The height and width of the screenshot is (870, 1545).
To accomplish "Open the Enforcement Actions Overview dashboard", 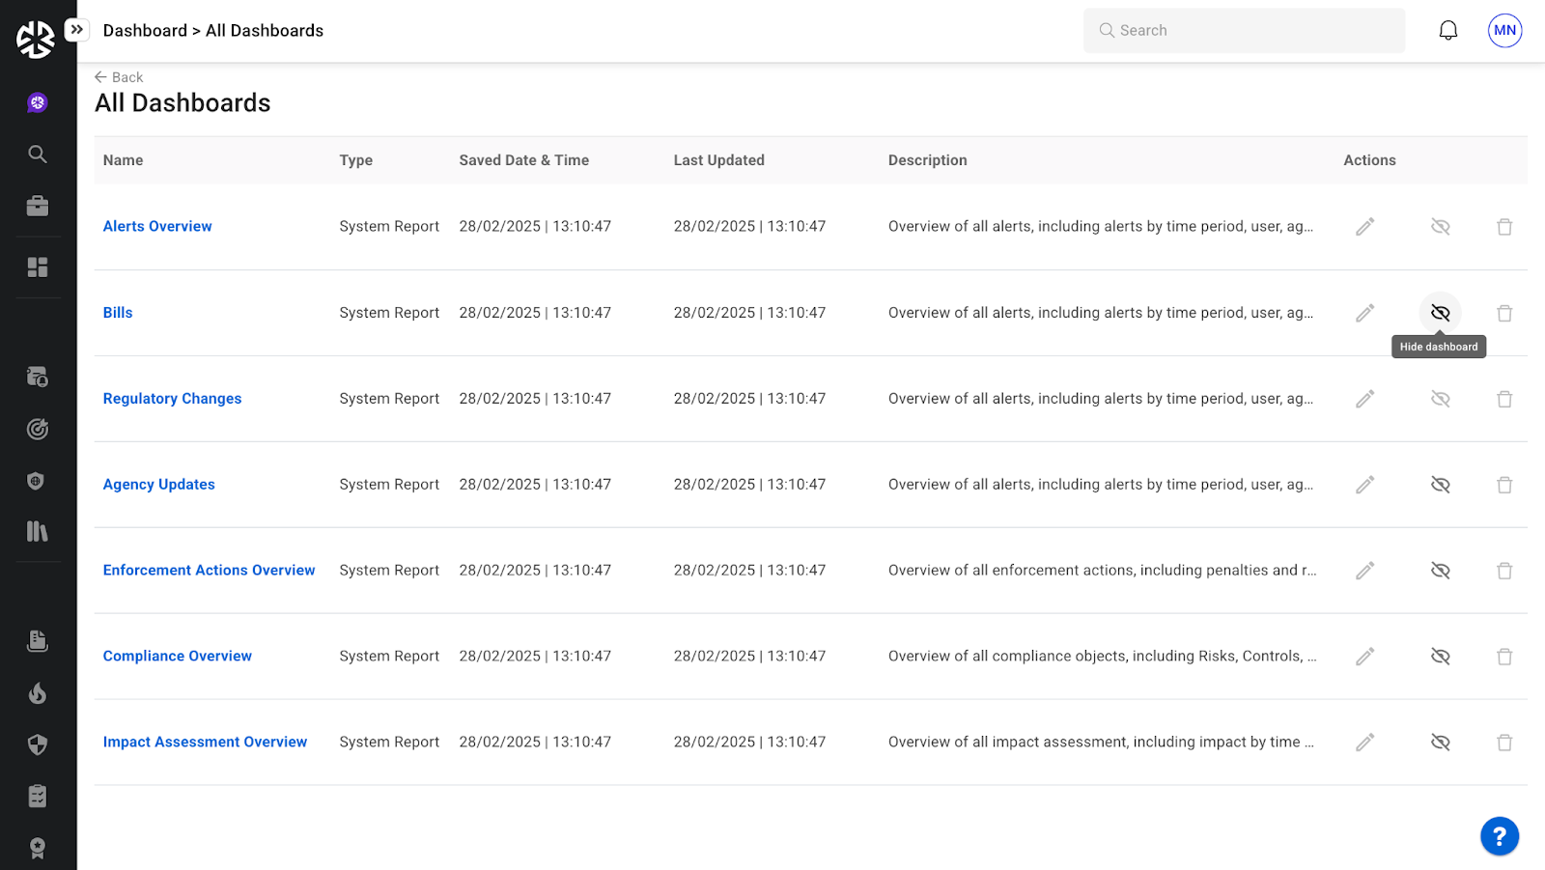I will (x=209, y=571).
